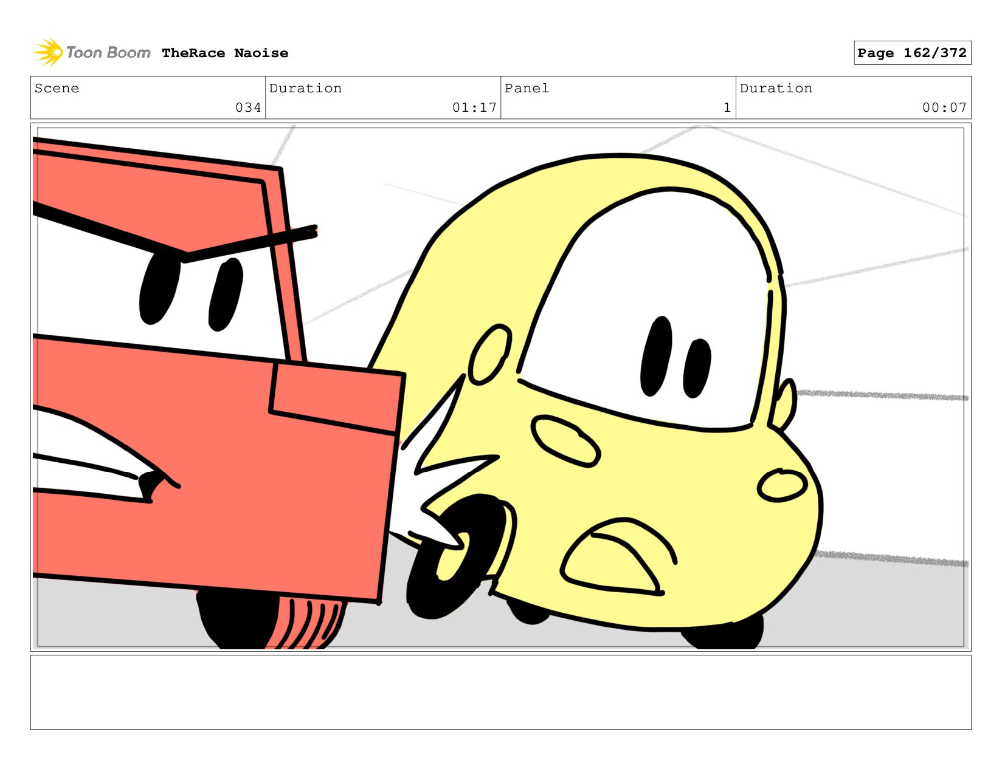Click the panel number '1'
The image size is (1002, 775).
point(727,108)
